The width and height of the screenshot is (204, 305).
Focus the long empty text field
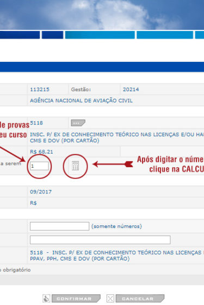click(x=100, y=240)
